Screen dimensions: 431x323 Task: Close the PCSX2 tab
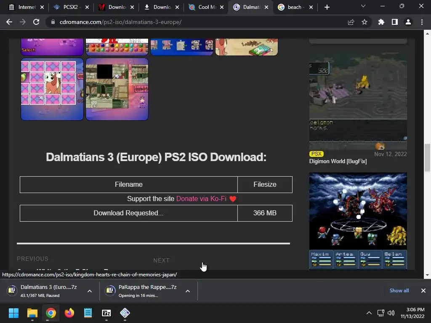[87, 7]
